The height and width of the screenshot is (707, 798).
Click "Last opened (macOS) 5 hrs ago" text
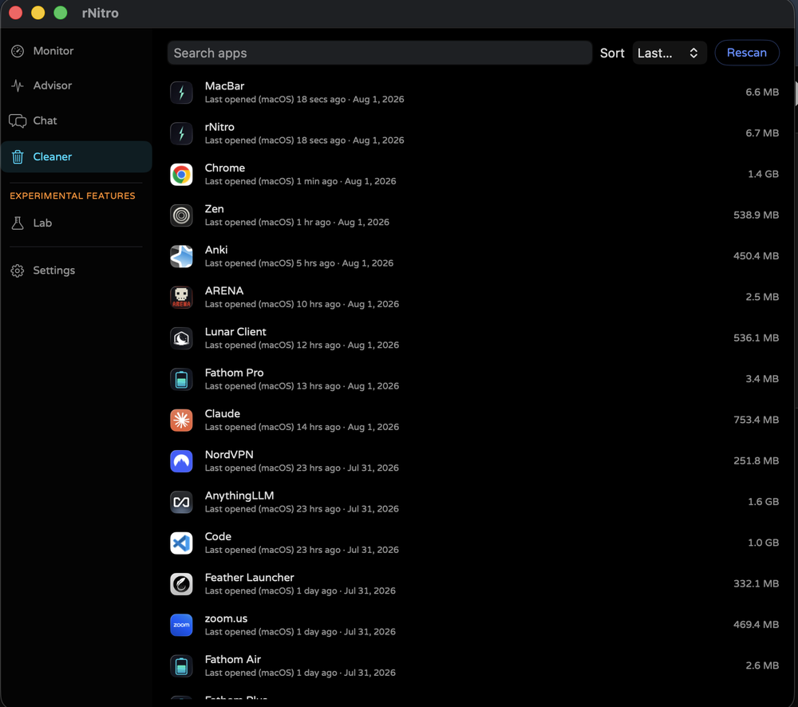pos(270,263)
